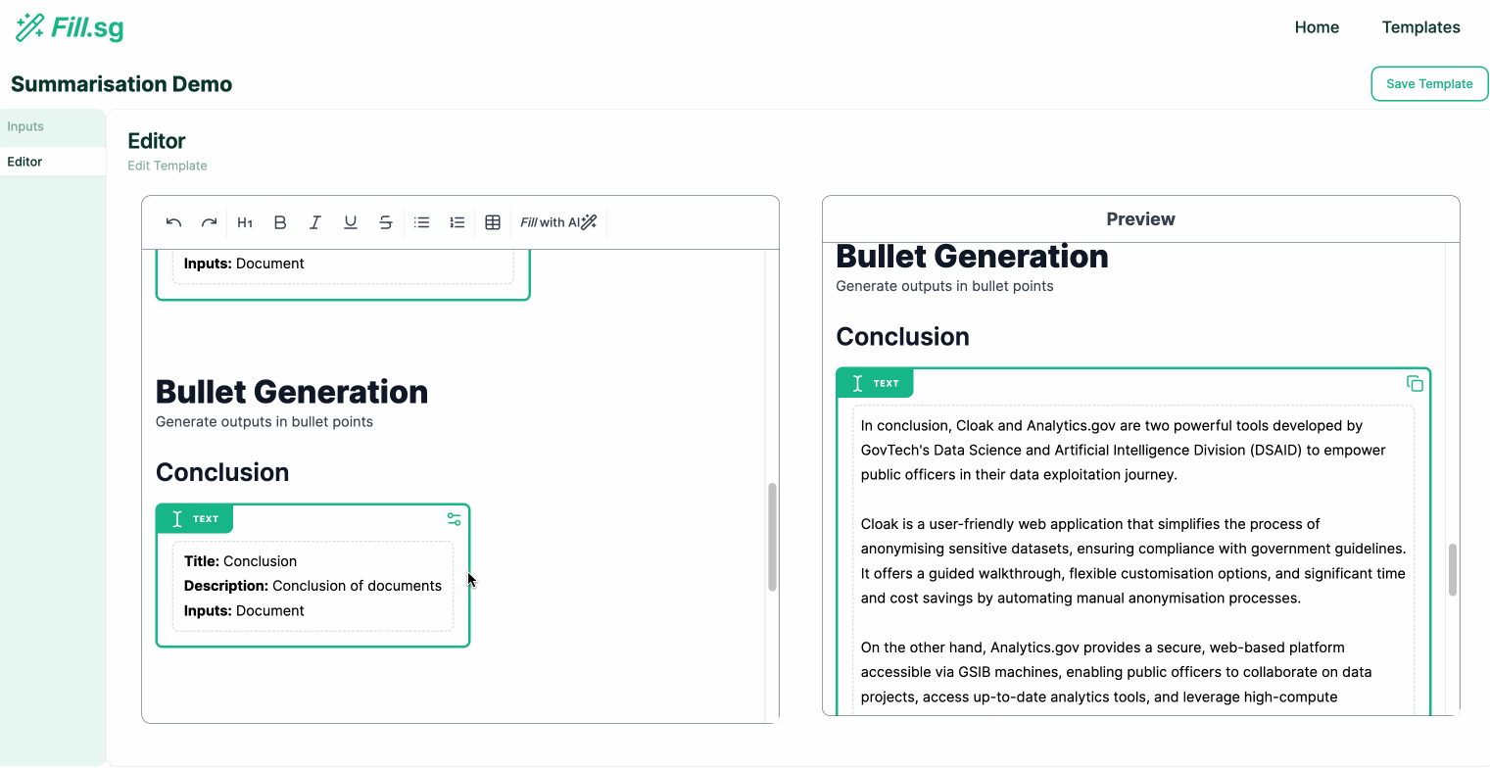Select the Editor sidebar tab
The height and width of the screenshot is (768, 1490).
click(53, 162)
